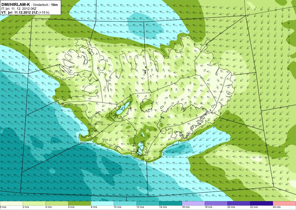Click the '2 m/s' legend label

tap(26, 207)
